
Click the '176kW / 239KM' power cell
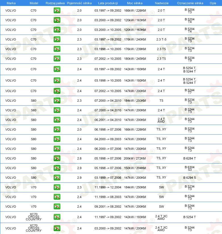[x=135, y=49]
